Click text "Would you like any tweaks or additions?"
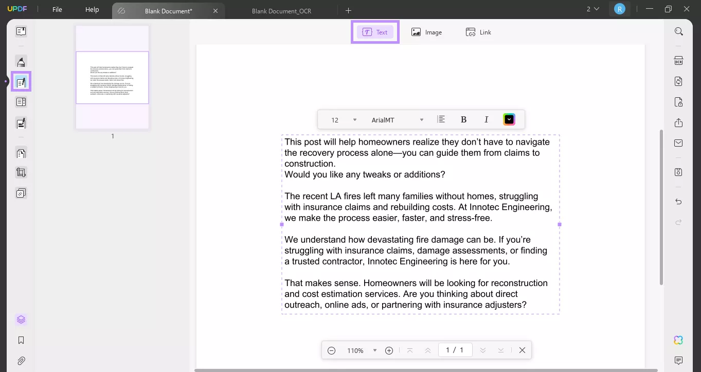 click(365, 174)
